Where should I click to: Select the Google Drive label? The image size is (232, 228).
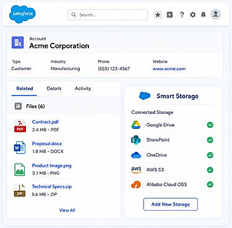(x=160, y=125)
